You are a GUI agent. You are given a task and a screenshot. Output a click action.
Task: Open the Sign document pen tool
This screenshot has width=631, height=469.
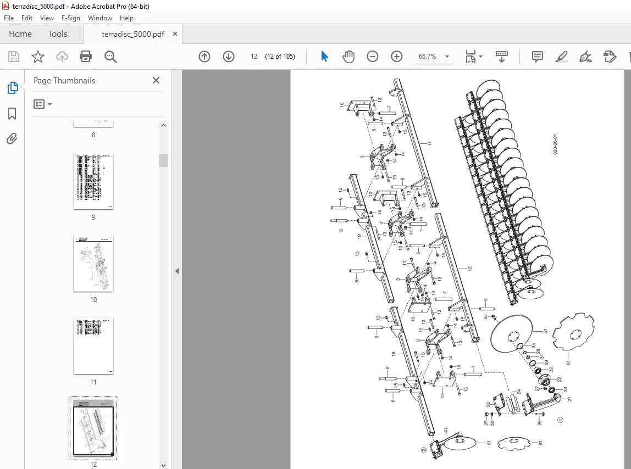click(585, 57)
